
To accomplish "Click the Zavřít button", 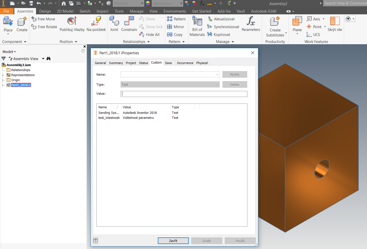I will pyautogui.click(x=173, y=241).
